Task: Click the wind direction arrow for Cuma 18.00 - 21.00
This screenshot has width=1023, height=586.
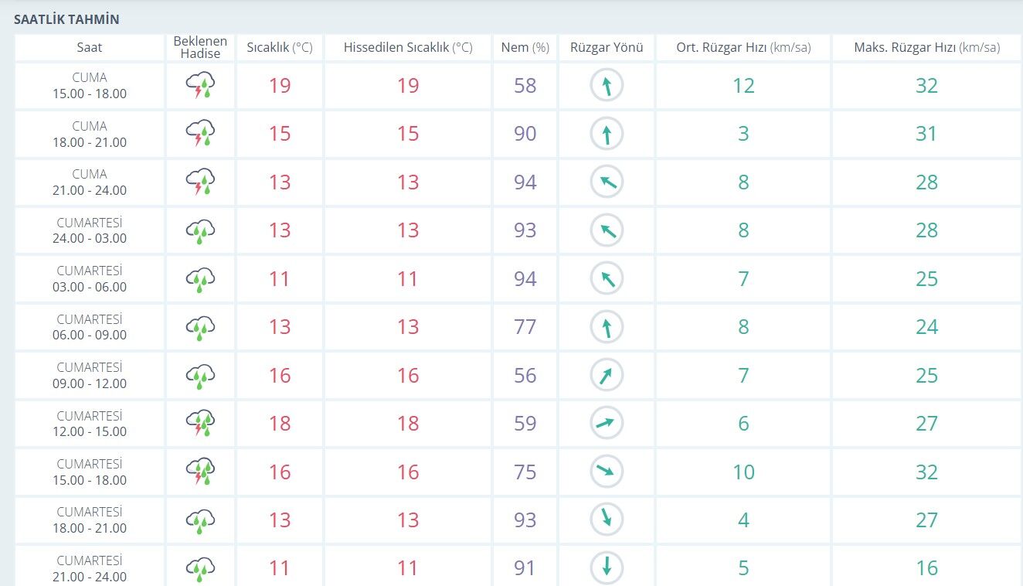Action: pyautogui.click(x=607, y=134)
